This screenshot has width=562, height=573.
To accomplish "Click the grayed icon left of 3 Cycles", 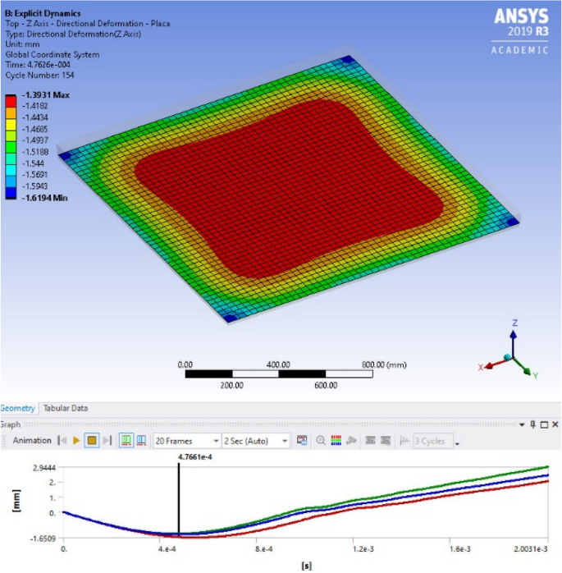I will click(404, 441).
